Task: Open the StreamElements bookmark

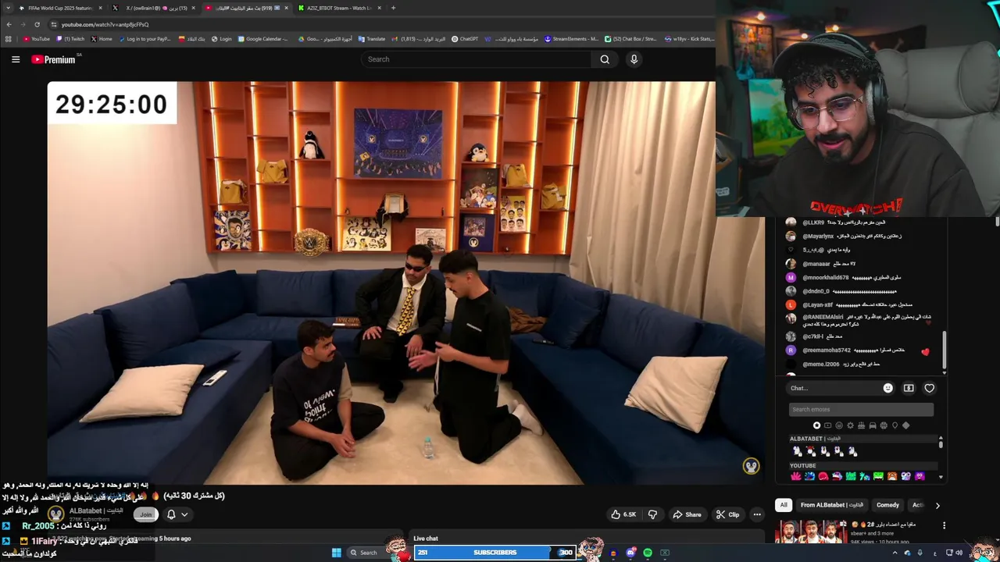Action: (x=571, y=39)
